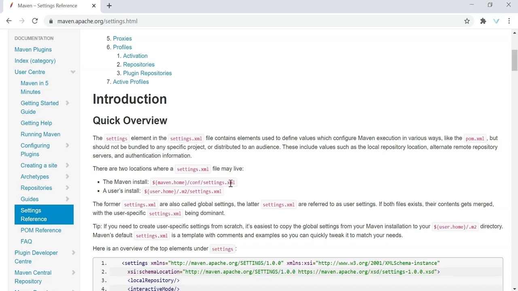Jump to Plugin Repositories subsection
The width and height of the screenshot is (518, 291).
147,73
